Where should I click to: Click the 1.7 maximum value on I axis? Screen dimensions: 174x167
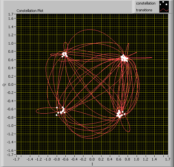(x=168, y=159)
